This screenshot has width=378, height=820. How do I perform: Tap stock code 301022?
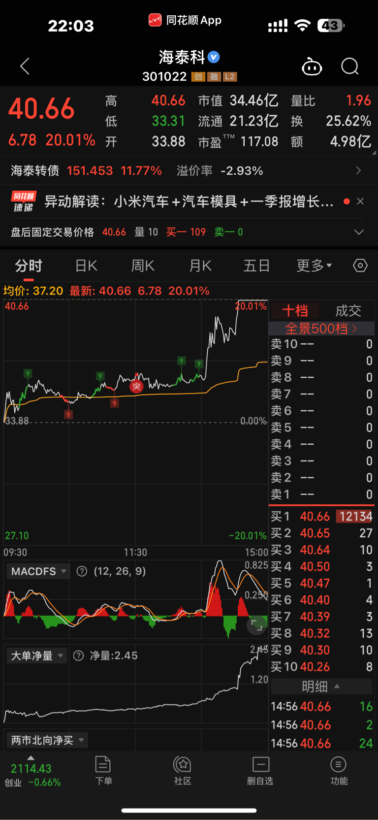[x=164, y=77]
